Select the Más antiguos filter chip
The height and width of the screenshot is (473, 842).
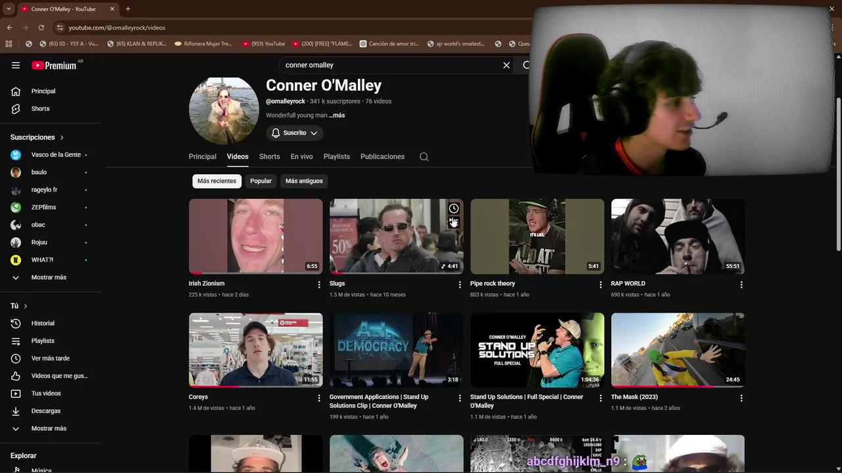pos(304,181)
